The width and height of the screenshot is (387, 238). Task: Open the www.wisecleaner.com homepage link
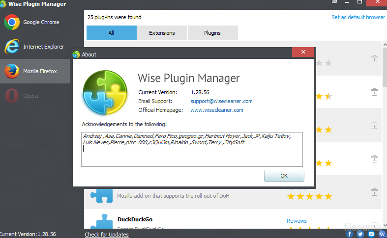(x=217, y=110)
